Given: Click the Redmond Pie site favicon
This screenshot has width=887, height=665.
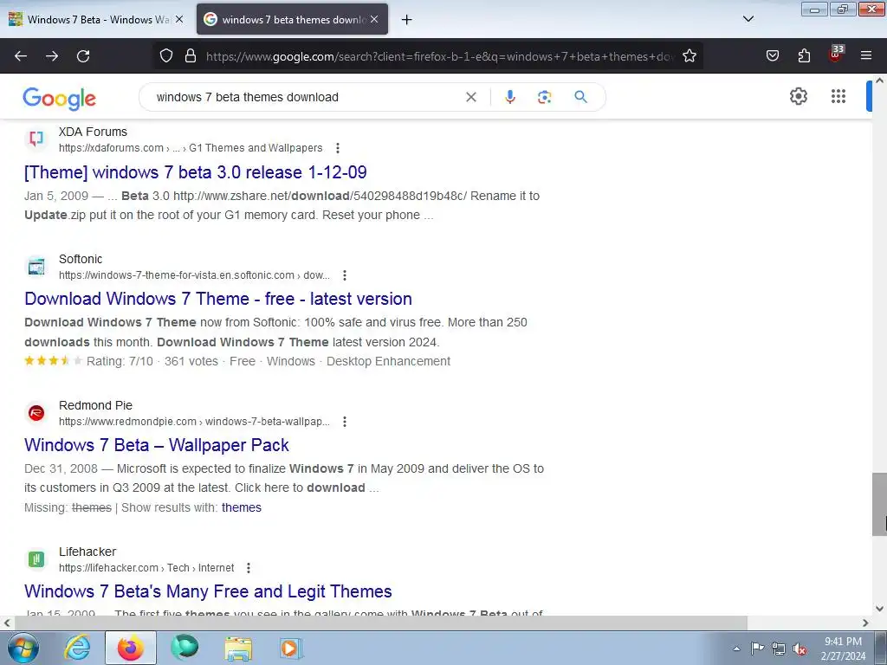Looking at the screenshot, I should (36, 413).
